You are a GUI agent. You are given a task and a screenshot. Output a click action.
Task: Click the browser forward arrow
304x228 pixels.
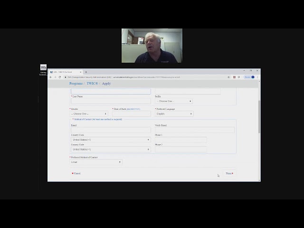(55, 77)
